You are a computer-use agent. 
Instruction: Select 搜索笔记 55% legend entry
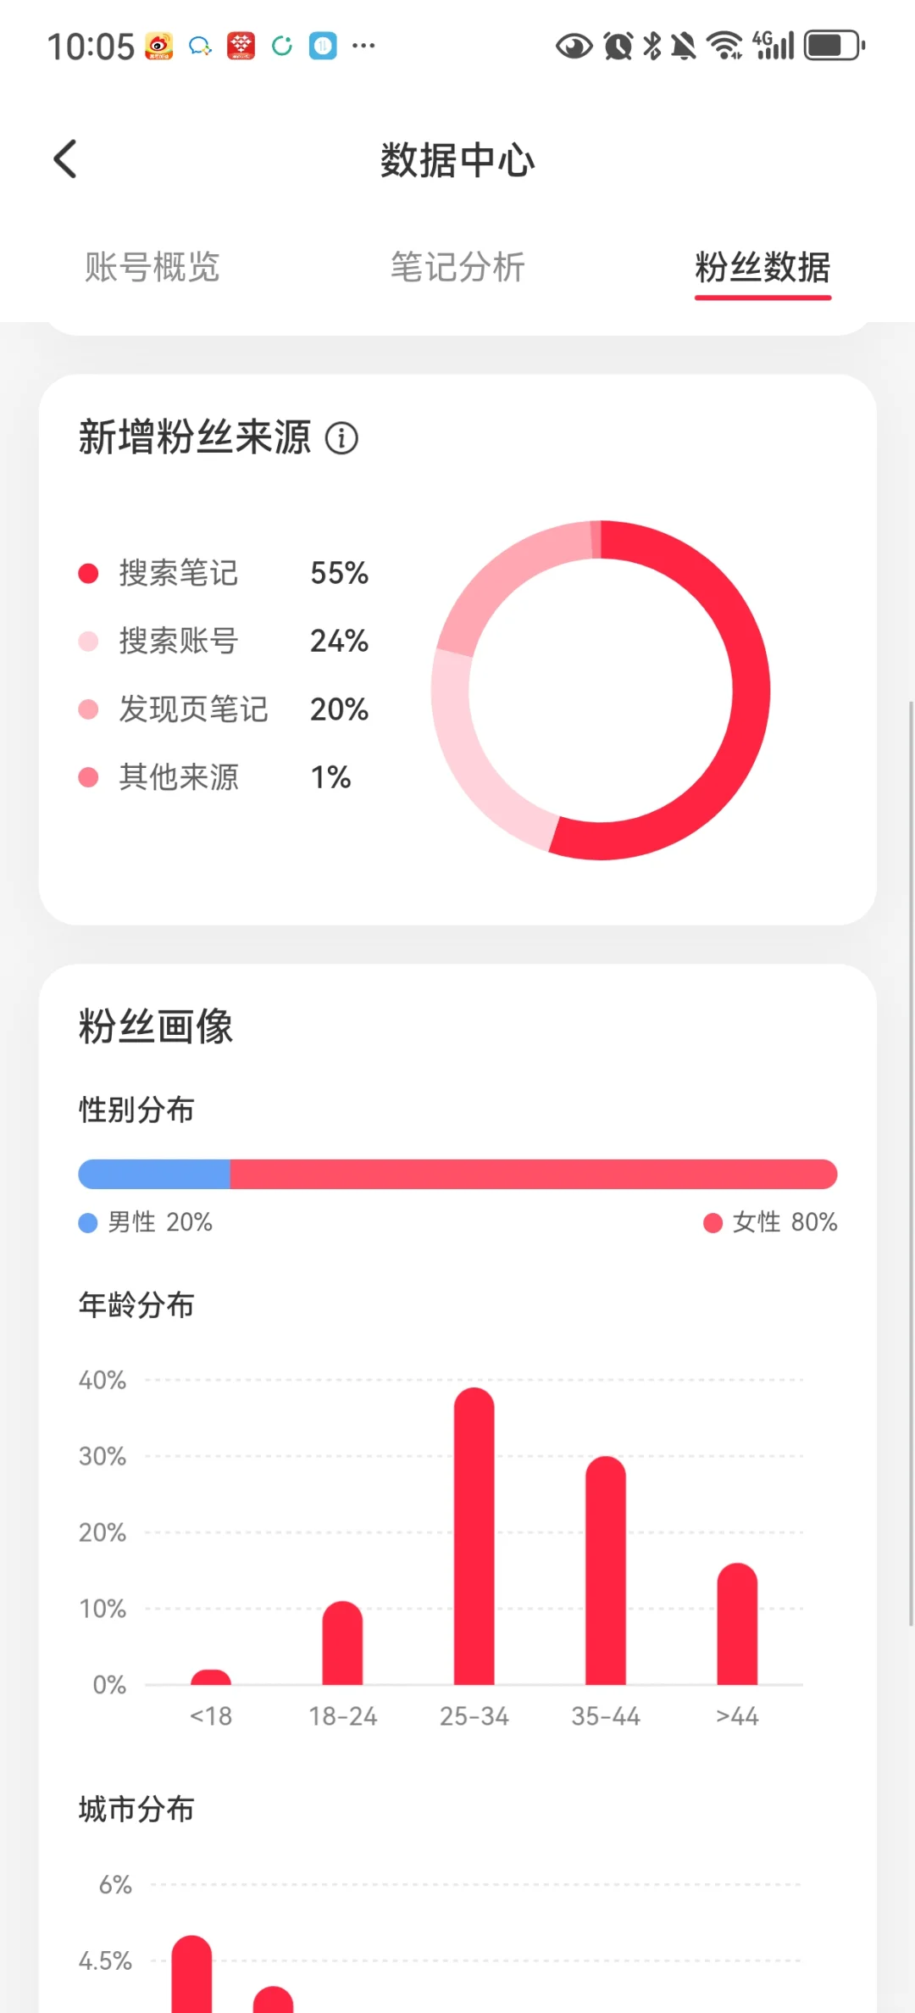coord(224,573)
